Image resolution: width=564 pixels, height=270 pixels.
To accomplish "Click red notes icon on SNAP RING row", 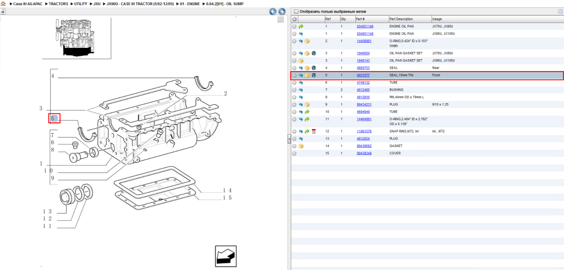I will (x=313, y=131).
